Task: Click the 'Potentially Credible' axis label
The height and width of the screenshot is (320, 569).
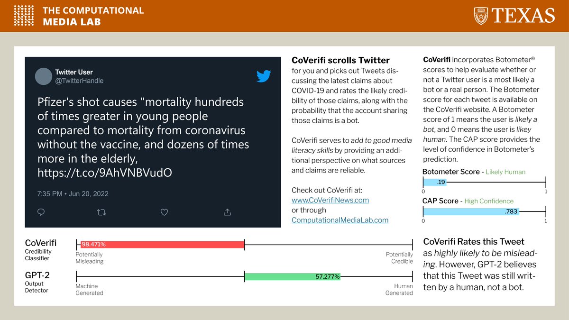Action: point(399,258)
